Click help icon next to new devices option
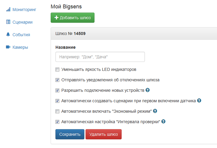 click(148, 90)
